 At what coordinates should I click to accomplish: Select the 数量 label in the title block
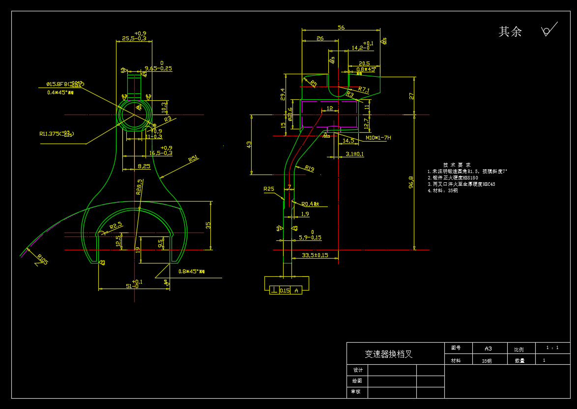point(519,361)
